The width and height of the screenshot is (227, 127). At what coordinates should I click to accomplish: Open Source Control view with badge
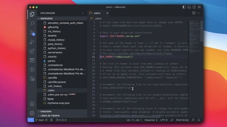(x=32, y=33)
